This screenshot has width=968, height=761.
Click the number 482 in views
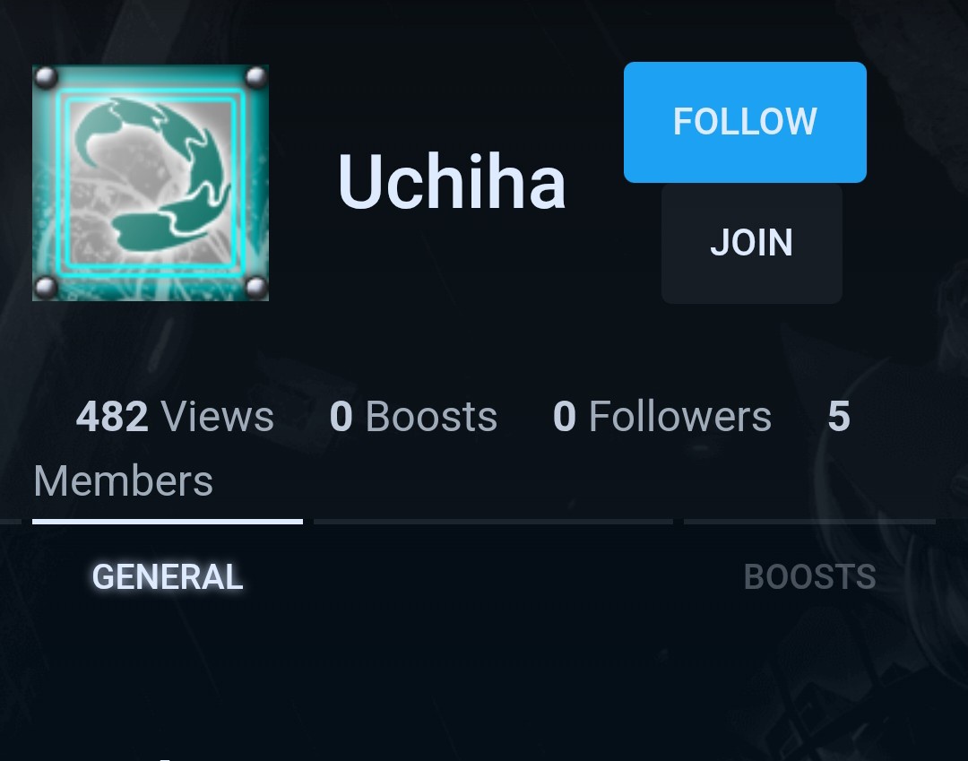112,417
